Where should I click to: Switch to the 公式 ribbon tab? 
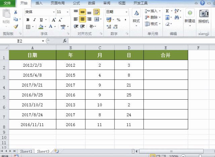click(76, 3)
